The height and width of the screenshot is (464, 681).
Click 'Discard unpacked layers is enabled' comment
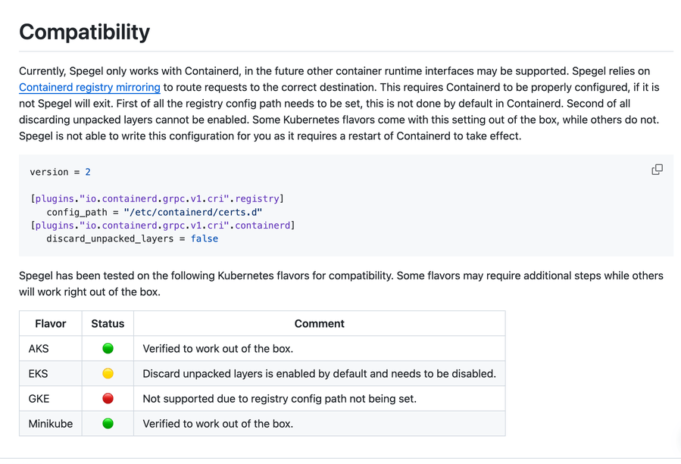coord(319,374)
